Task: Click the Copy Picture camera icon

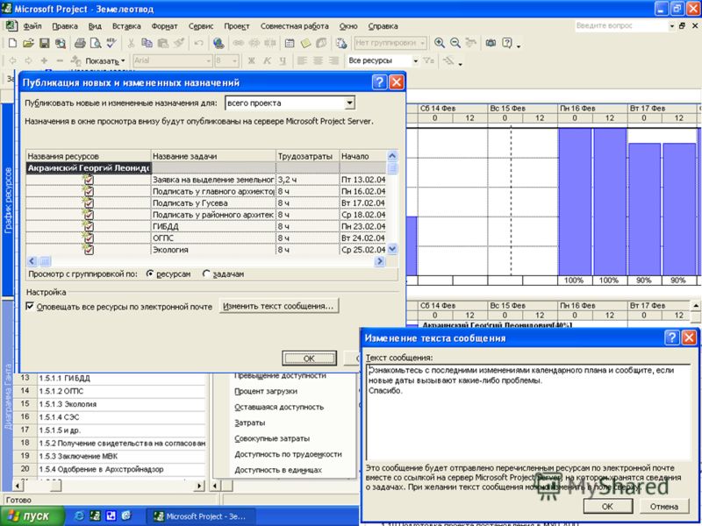Action: coord(491,43)
